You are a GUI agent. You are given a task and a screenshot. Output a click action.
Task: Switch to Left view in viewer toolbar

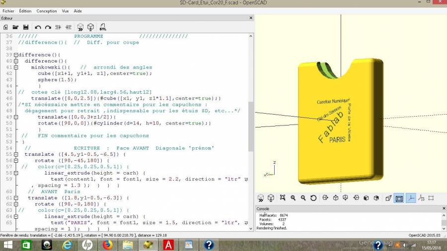coord(356,198)
